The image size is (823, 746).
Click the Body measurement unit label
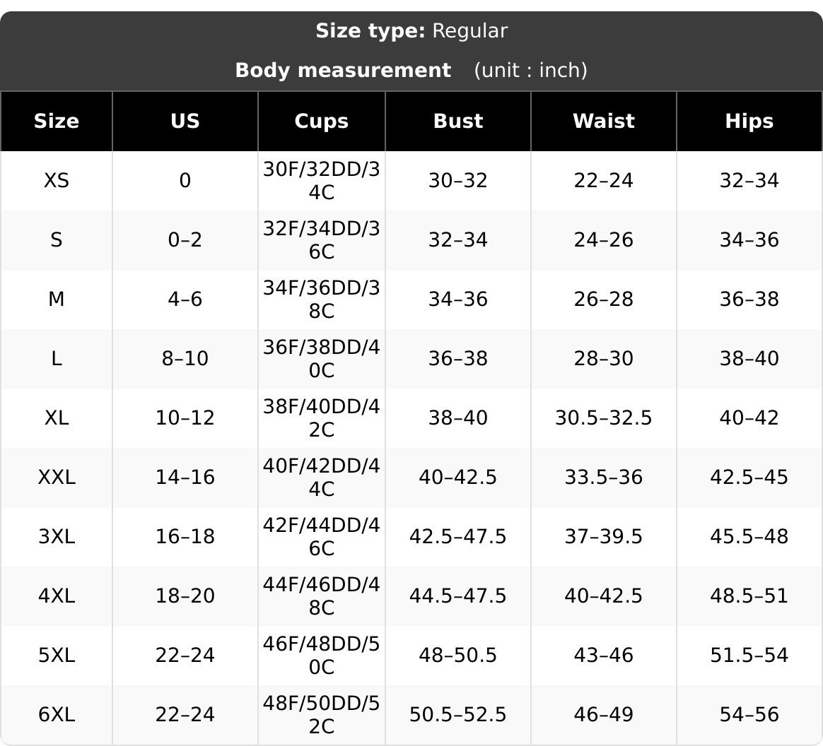[531, 70]
